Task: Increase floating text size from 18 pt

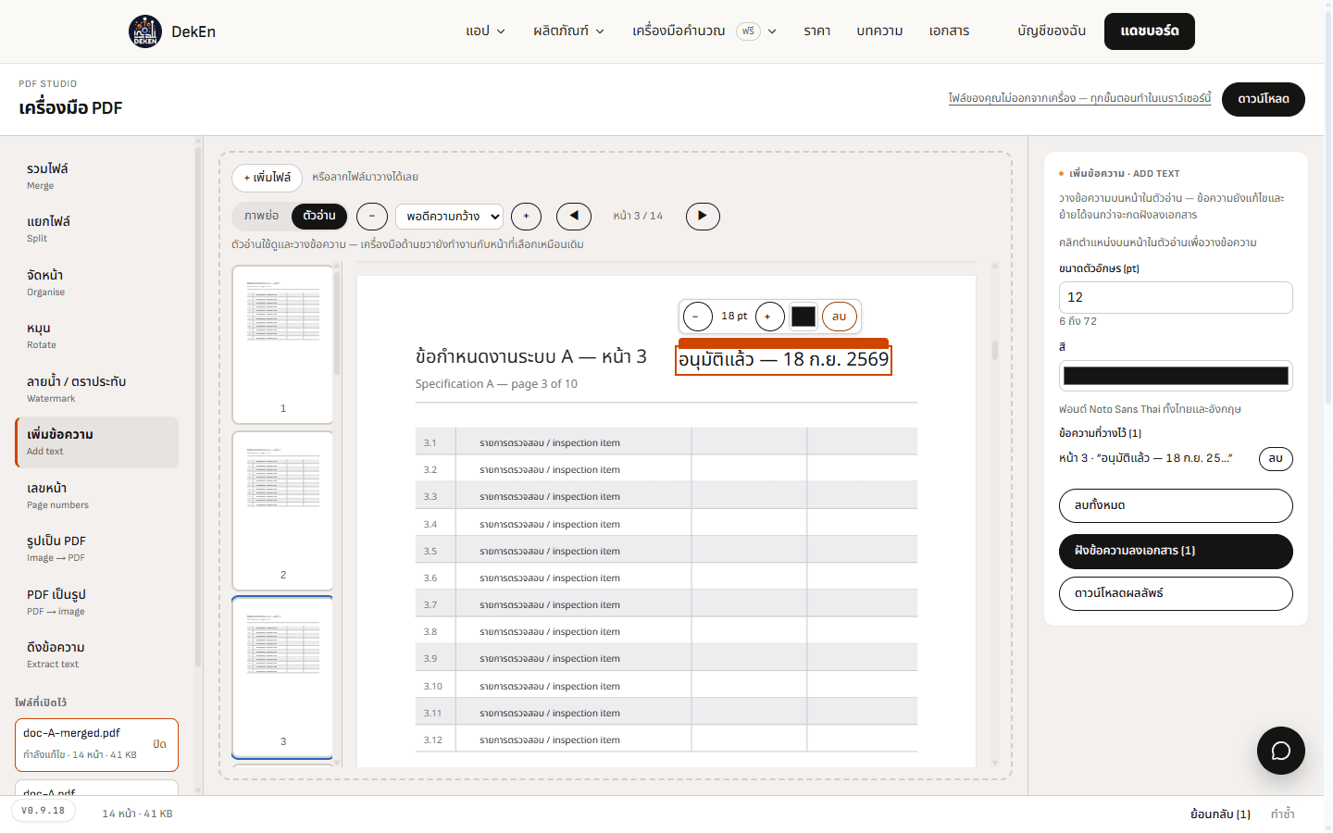Action: tap(769, 317)
